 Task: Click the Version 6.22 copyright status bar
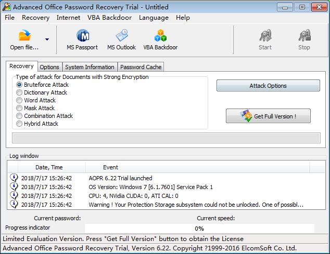[x=149, y=248]
